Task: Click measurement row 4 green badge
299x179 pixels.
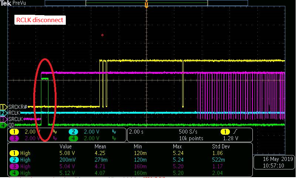Action: (14, 173)
